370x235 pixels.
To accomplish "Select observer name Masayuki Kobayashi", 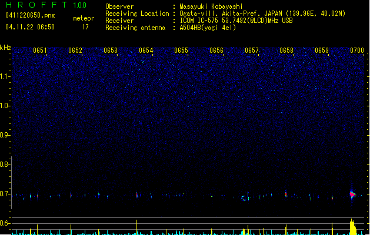I will point(211,6).
